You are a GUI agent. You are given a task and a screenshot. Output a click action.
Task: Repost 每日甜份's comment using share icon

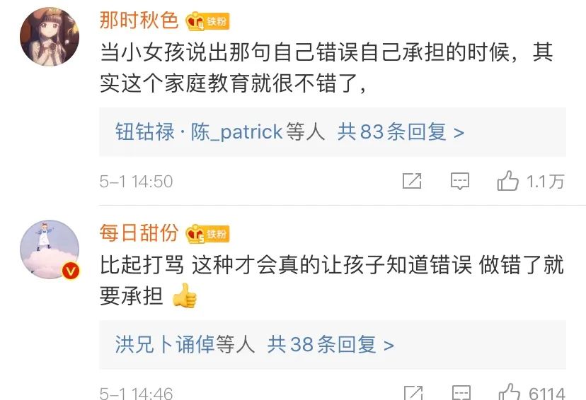(x=413, y=392)
